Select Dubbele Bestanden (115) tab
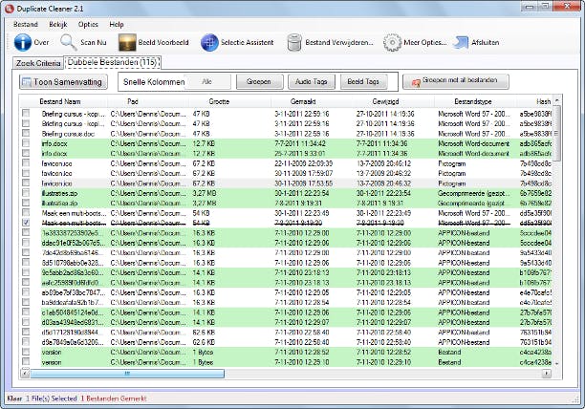Image resolution: width=585 pixels, height=409 pixels. 112,62
